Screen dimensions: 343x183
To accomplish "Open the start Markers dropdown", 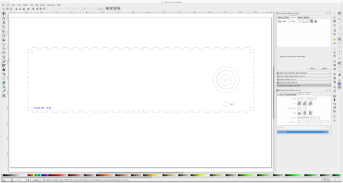I will [x=302, y=122].
